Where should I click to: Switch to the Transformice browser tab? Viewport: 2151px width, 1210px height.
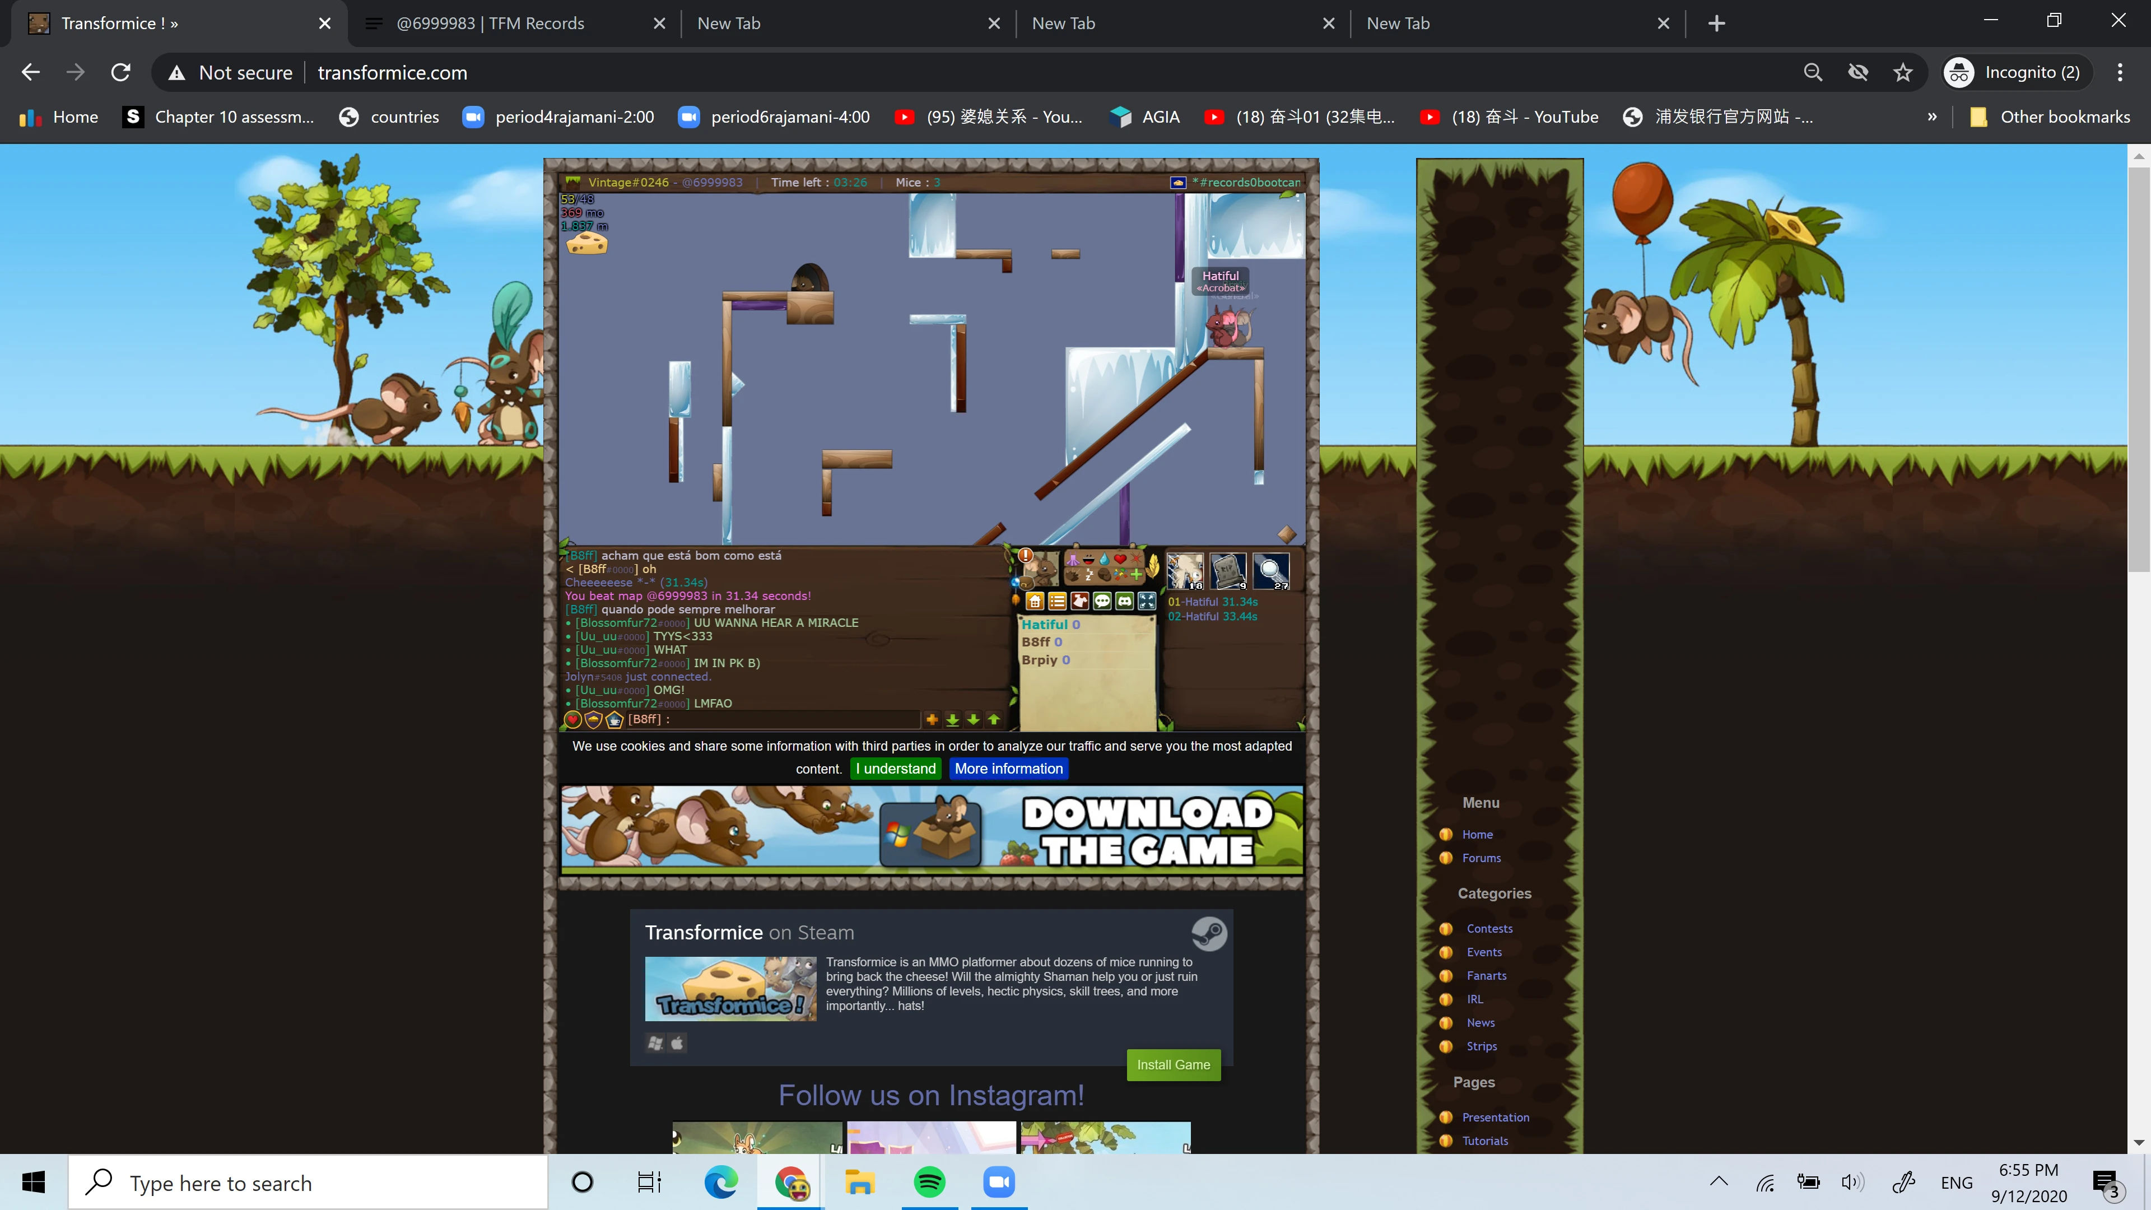point(179,24)
